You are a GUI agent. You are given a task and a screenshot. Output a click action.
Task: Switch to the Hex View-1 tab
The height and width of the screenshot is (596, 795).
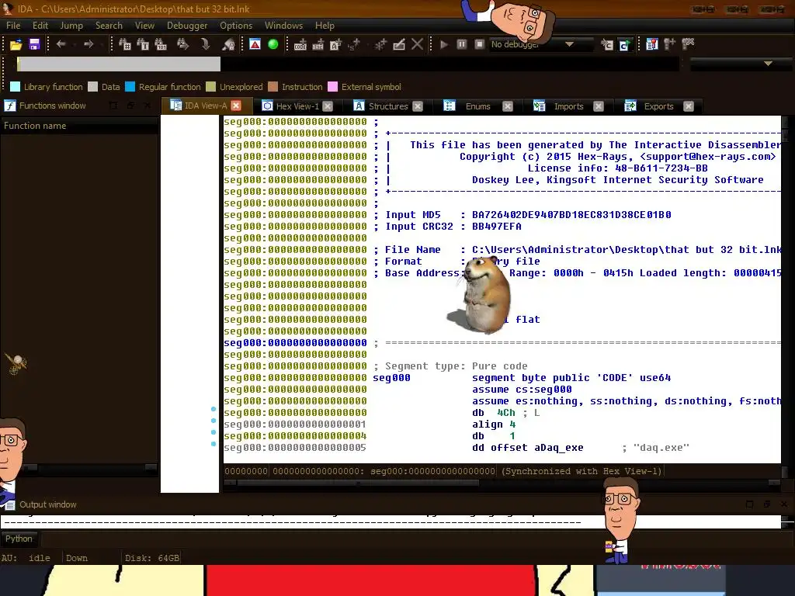tap(297, 106)
